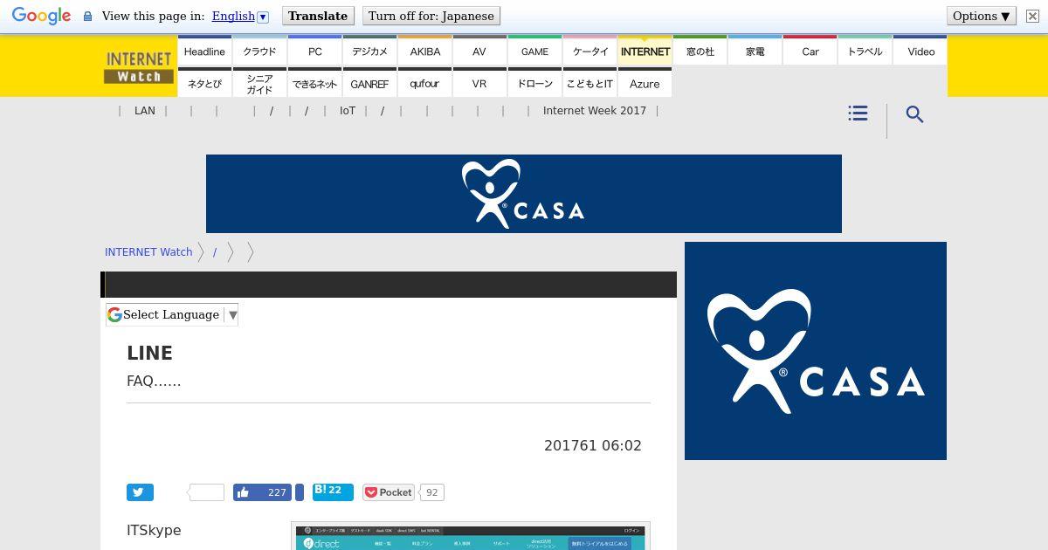Click the article title LINE

pos(150,354)
